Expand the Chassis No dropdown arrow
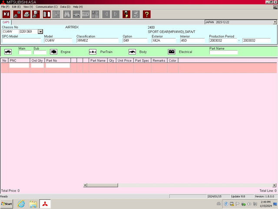The width and height of the screenshot is (278, 209). tap(40, 32)
